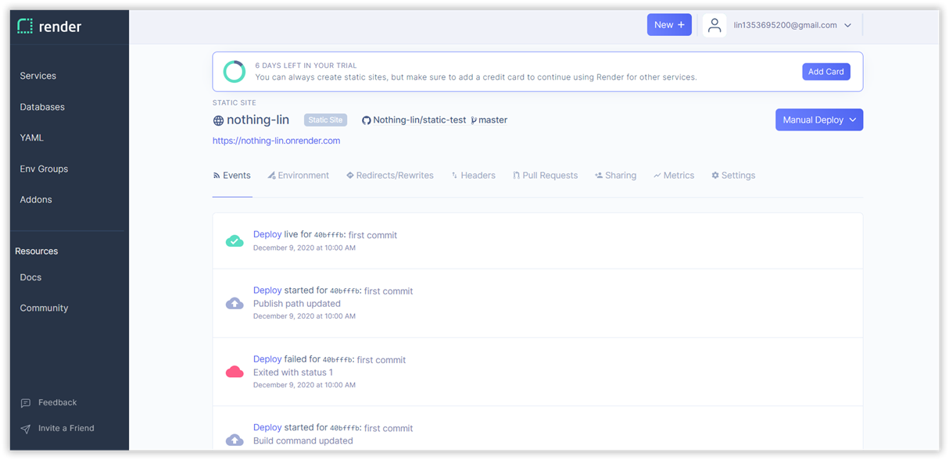Select Databases in the sidebar
949x460 pixels.
click(42, 107)
